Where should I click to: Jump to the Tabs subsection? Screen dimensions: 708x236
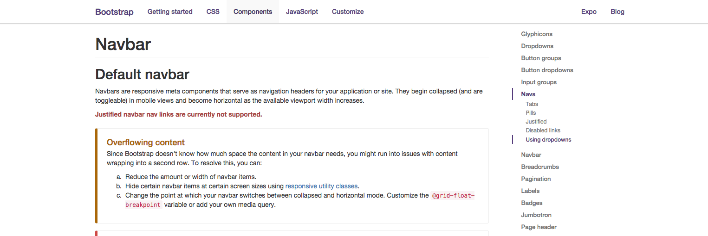[532, 104]
